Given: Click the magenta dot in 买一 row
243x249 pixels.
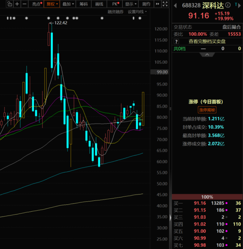Looking at the screenshot, I should [x=226, y=203].
